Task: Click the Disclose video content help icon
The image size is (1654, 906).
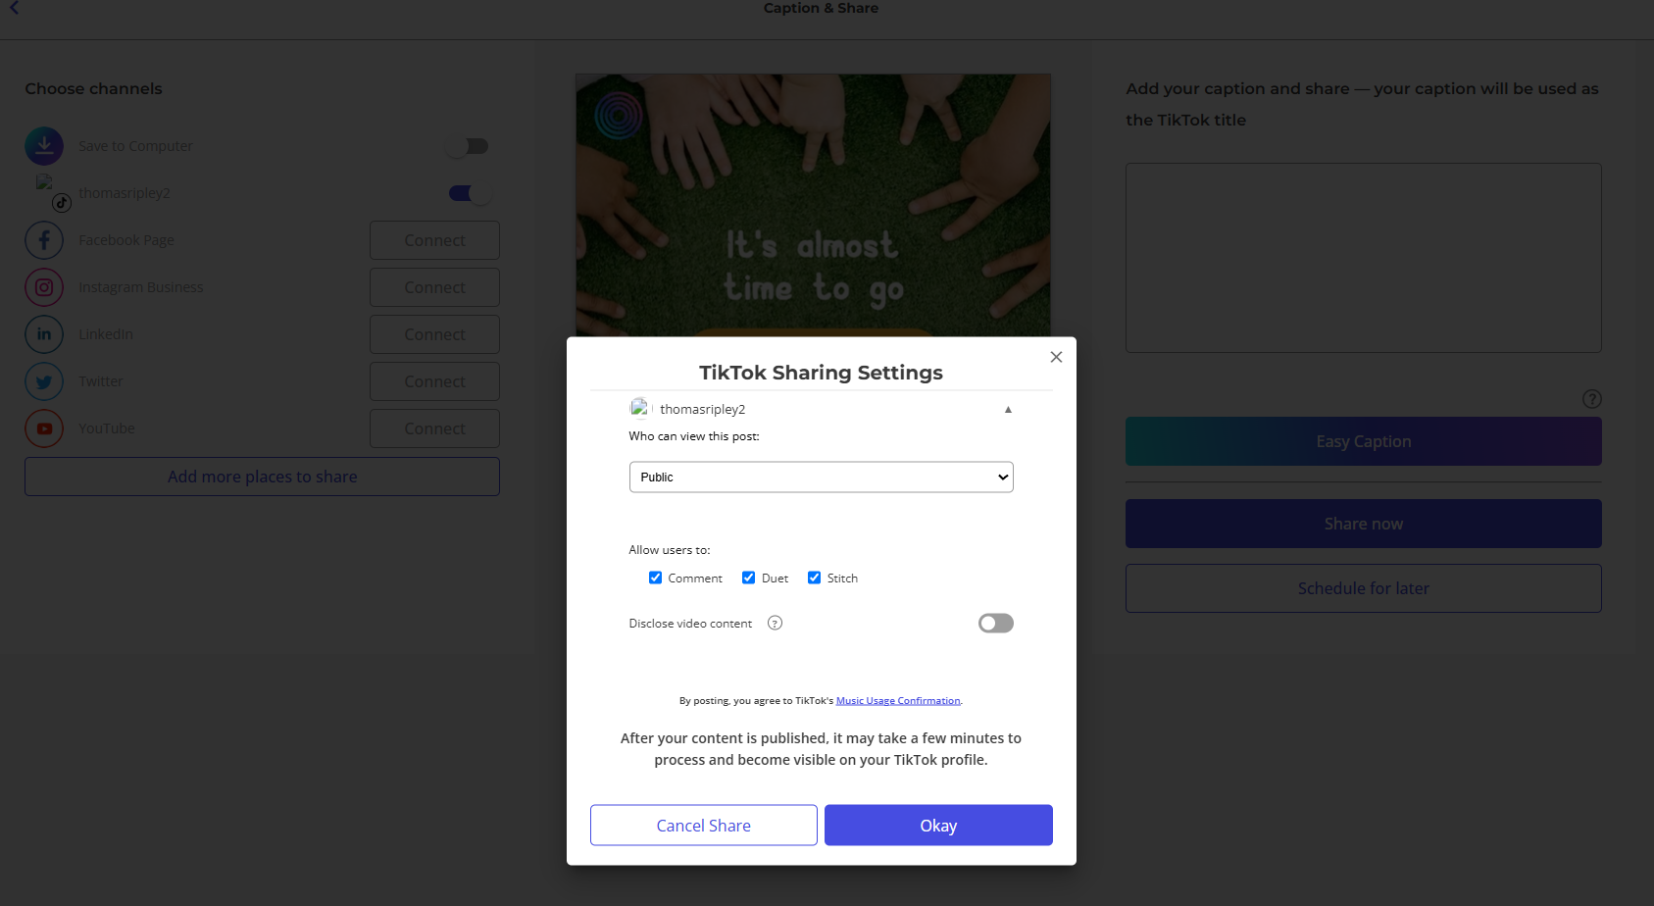Action: (775, 624)
